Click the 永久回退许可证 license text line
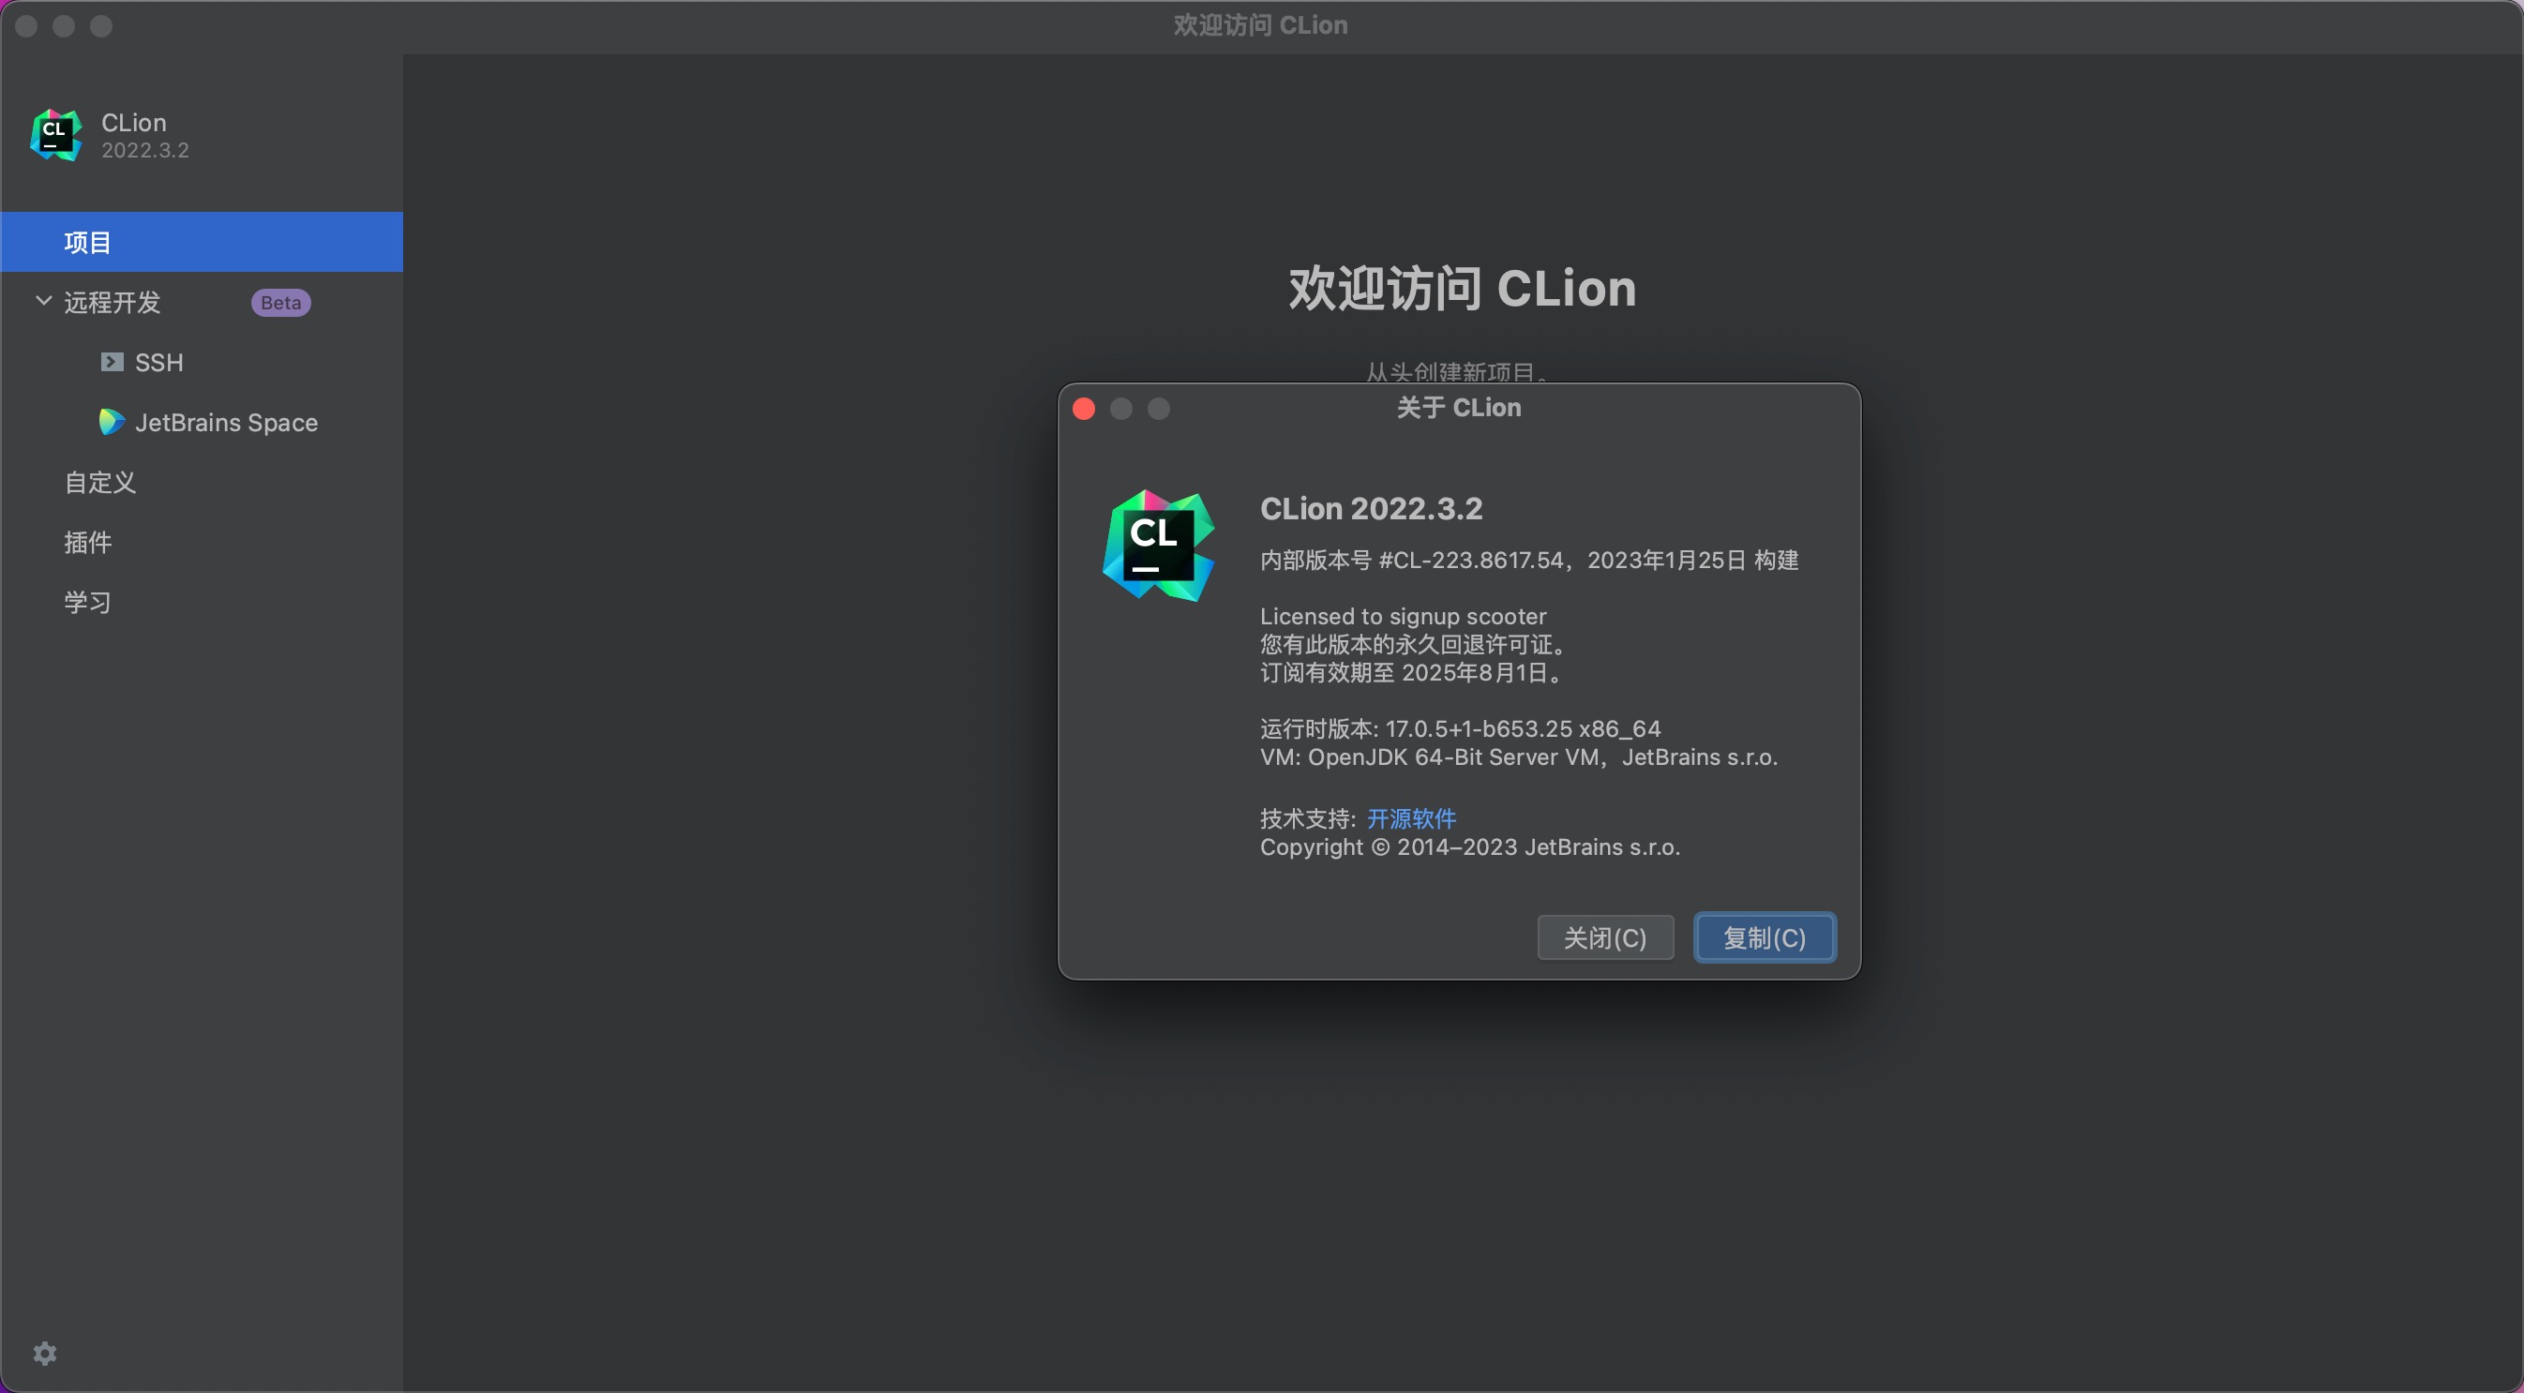The height and width of the screenshot is (1393, 2524). [x=1416, y=645]
